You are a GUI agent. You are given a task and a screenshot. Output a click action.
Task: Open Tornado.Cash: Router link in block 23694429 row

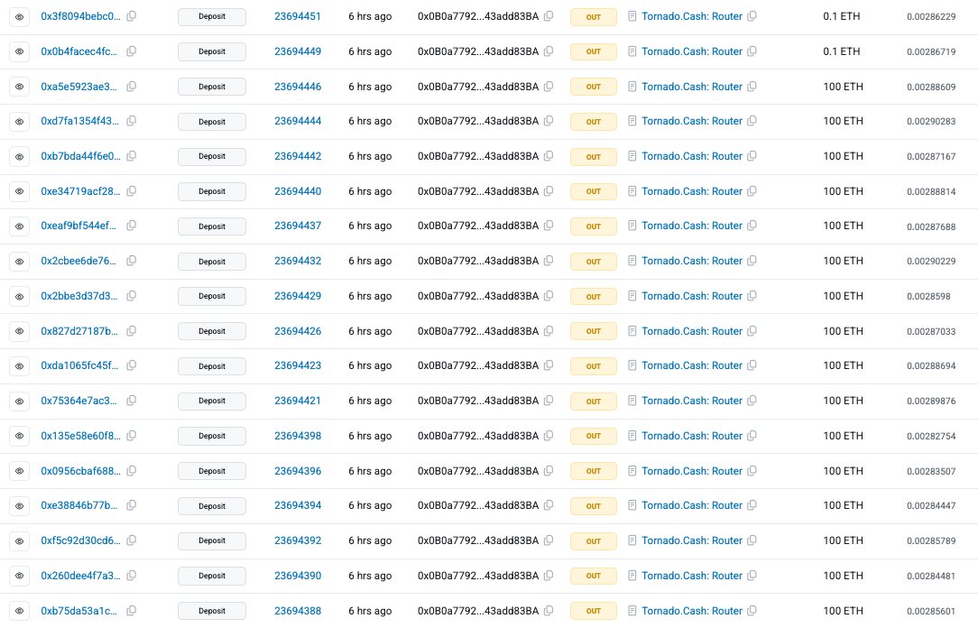click(692, 296)
